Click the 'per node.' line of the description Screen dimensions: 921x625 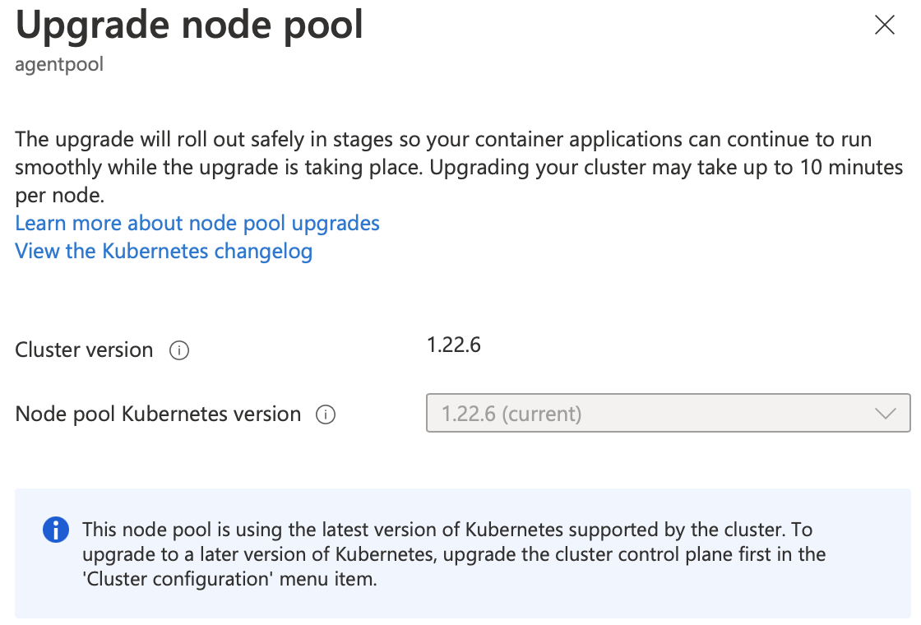[x=59, y=196]
